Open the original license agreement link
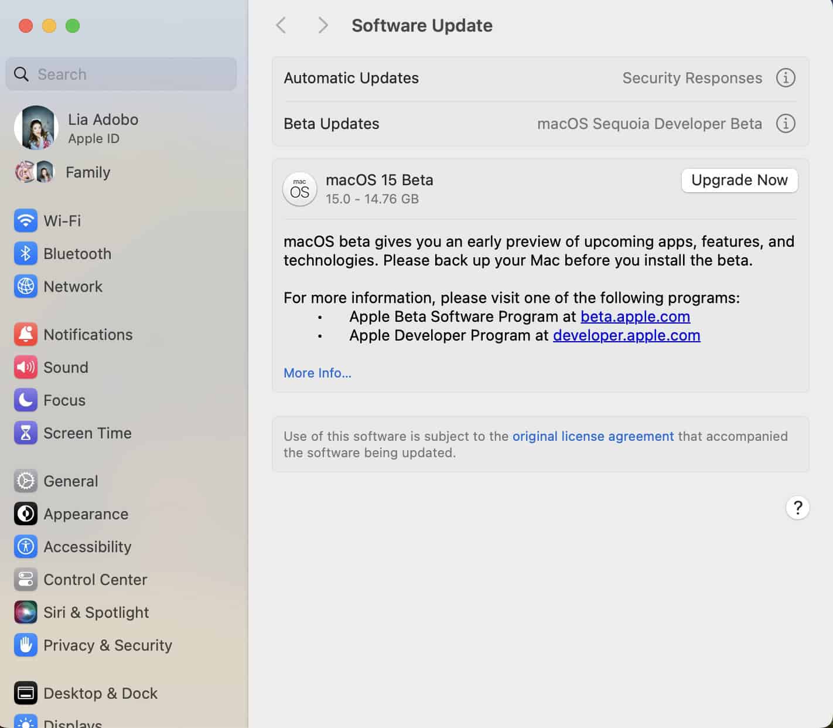 [x=593, y=436]
